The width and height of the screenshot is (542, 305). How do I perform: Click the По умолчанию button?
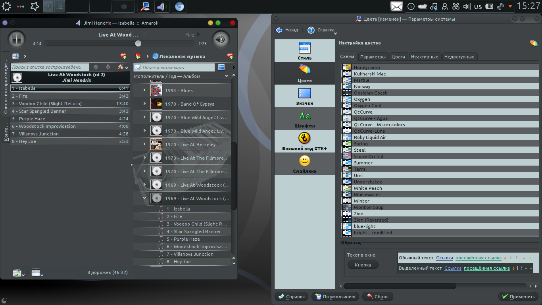(x=335, y=296)
